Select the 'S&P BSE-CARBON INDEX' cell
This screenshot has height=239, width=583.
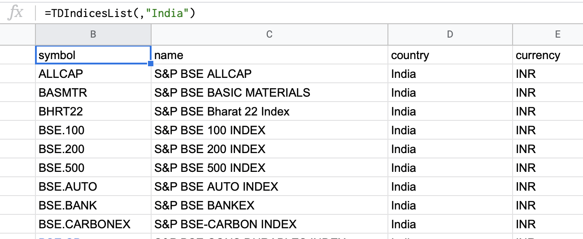(x=270, y=224)
